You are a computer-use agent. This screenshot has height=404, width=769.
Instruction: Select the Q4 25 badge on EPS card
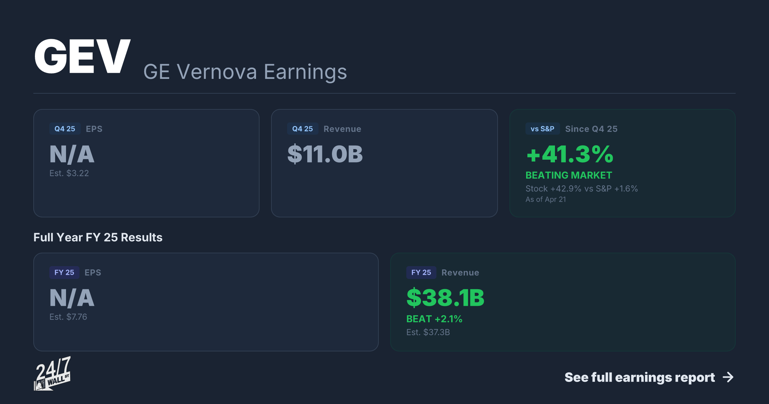coord(65,129)
